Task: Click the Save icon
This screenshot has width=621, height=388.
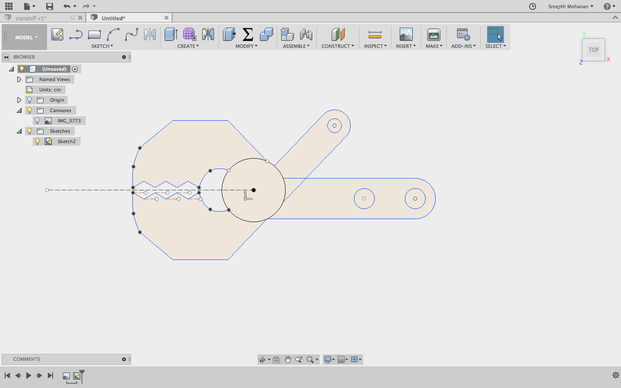Action: pyautogui.click(x=50, y=6)
